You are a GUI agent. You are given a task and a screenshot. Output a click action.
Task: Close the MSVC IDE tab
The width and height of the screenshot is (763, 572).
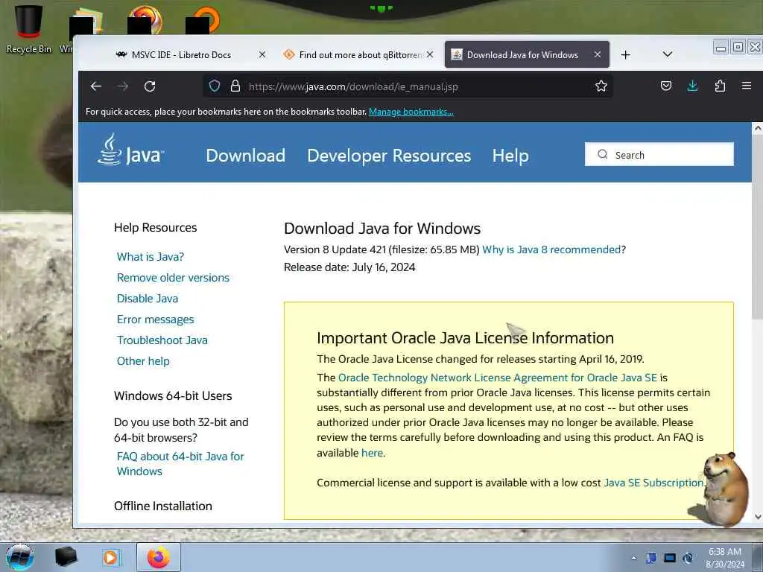point(262,54)
